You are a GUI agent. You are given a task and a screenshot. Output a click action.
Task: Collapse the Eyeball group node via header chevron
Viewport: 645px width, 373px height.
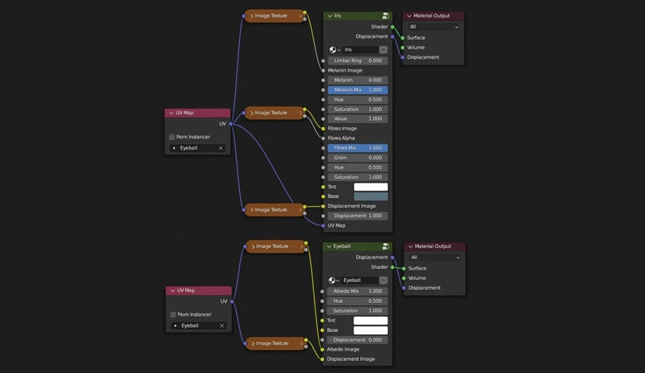329,247
